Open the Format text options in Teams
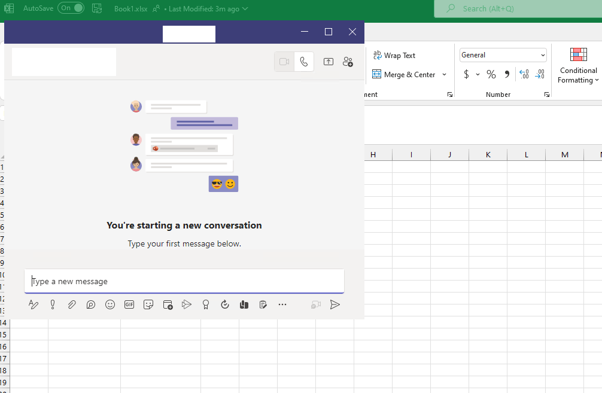The height and width of the screenshot is (393, 602). tap(34, 304)
